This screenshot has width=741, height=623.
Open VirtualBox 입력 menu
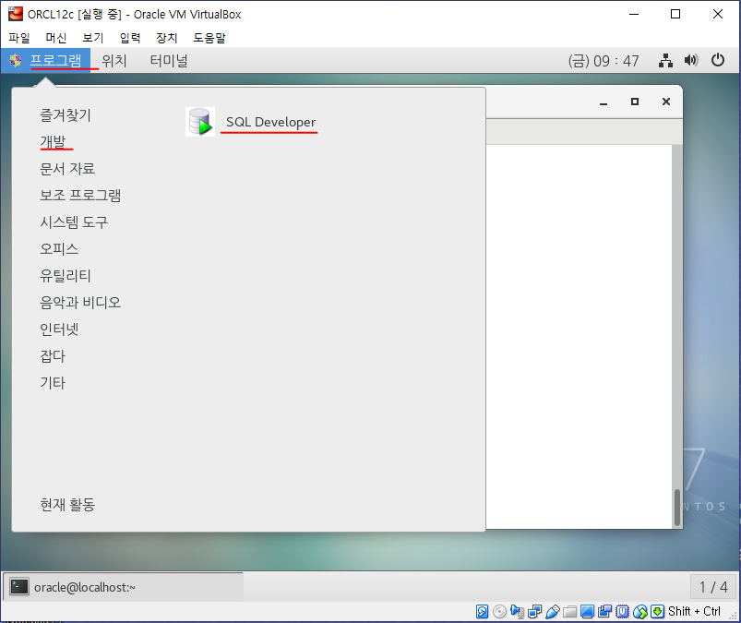coord(130,38)
